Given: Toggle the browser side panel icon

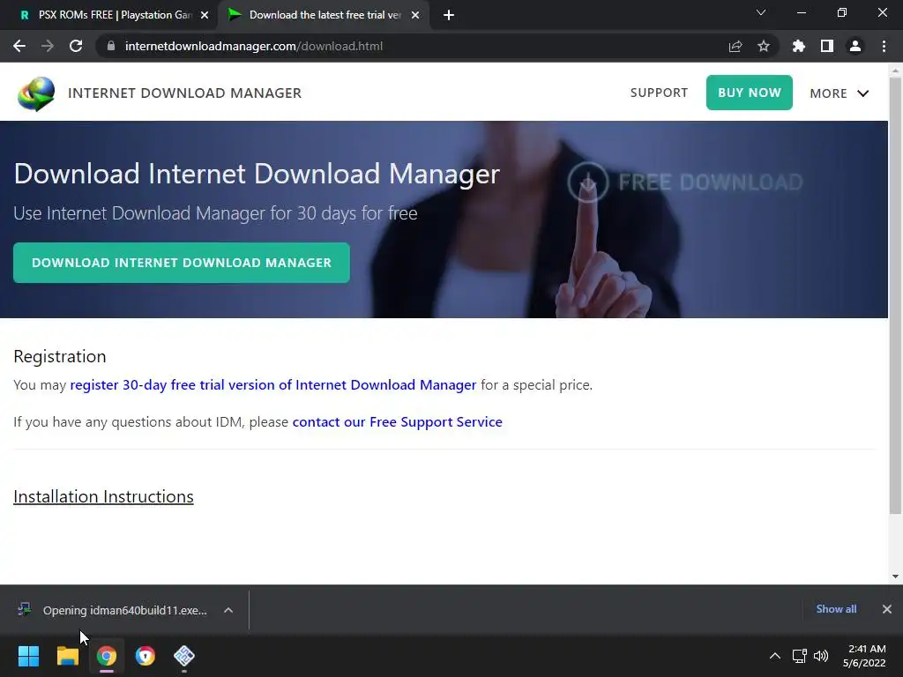Looking at the screenshot, I should (x=827, y=46).
